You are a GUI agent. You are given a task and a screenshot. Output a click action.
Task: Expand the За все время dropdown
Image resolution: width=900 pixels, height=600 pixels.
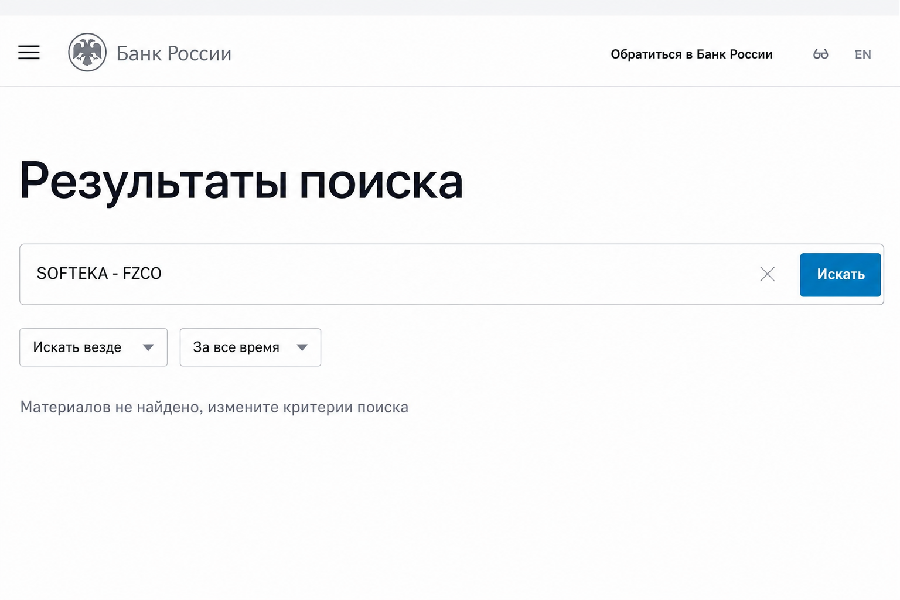pos(250,347)
